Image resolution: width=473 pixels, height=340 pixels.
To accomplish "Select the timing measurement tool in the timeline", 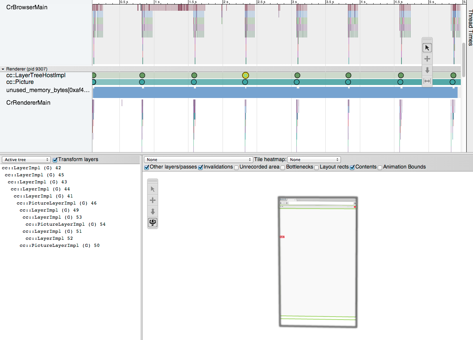I will (x=427, y=81).
